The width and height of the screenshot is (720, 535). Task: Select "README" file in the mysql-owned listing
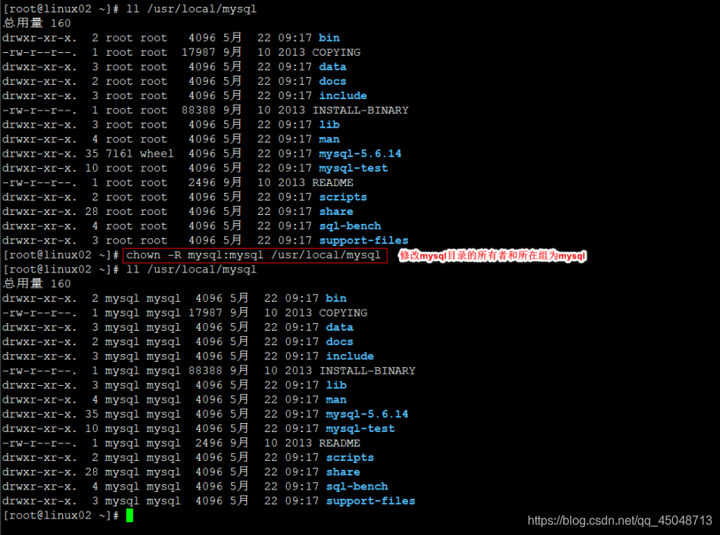click(340, 443)
